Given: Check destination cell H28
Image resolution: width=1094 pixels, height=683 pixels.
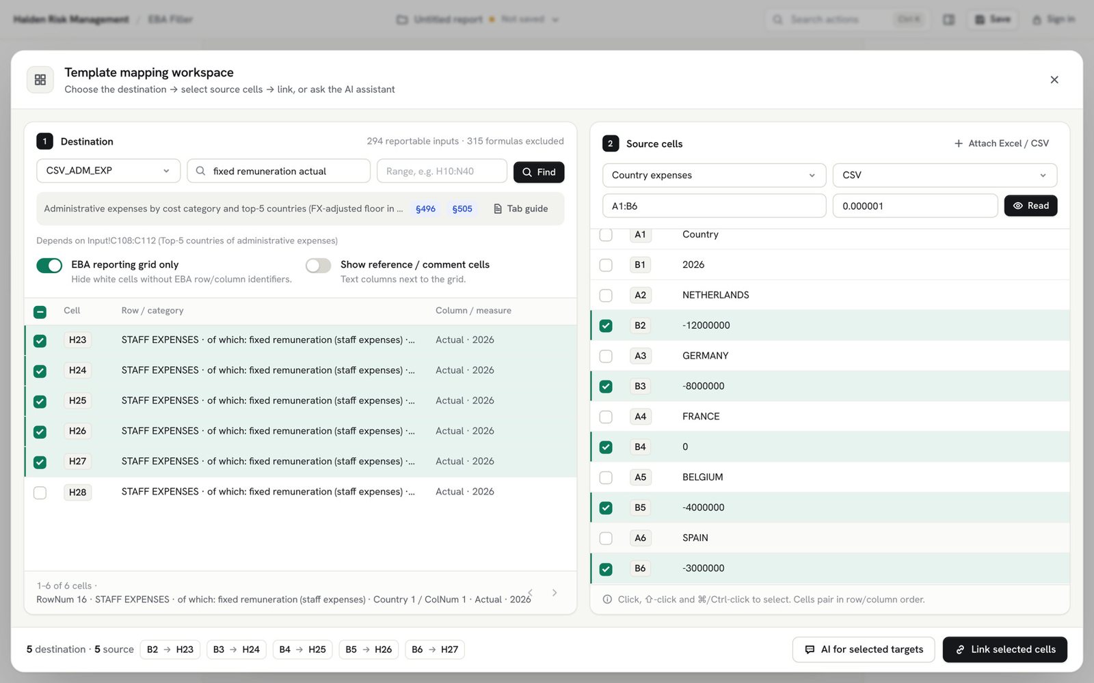Looking at the screenshot, I should click(40, 492).
